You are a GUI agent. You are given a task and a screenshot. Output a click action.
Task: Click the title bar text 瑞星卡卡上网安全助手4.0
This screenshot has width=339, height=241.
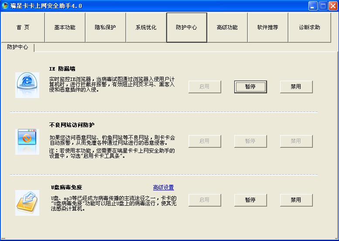pyautogui.click(x=46, y=6)
